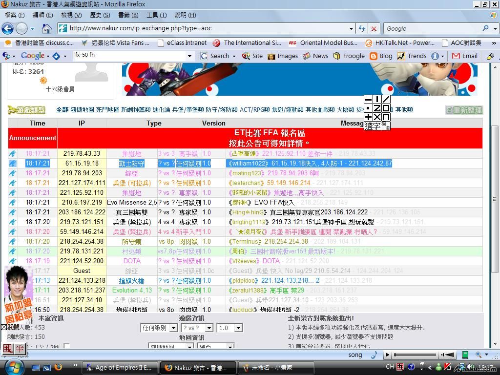500x375 pixels.
Task: Click the zoom magnifier icon in status bar
Action: pos(479,354)
